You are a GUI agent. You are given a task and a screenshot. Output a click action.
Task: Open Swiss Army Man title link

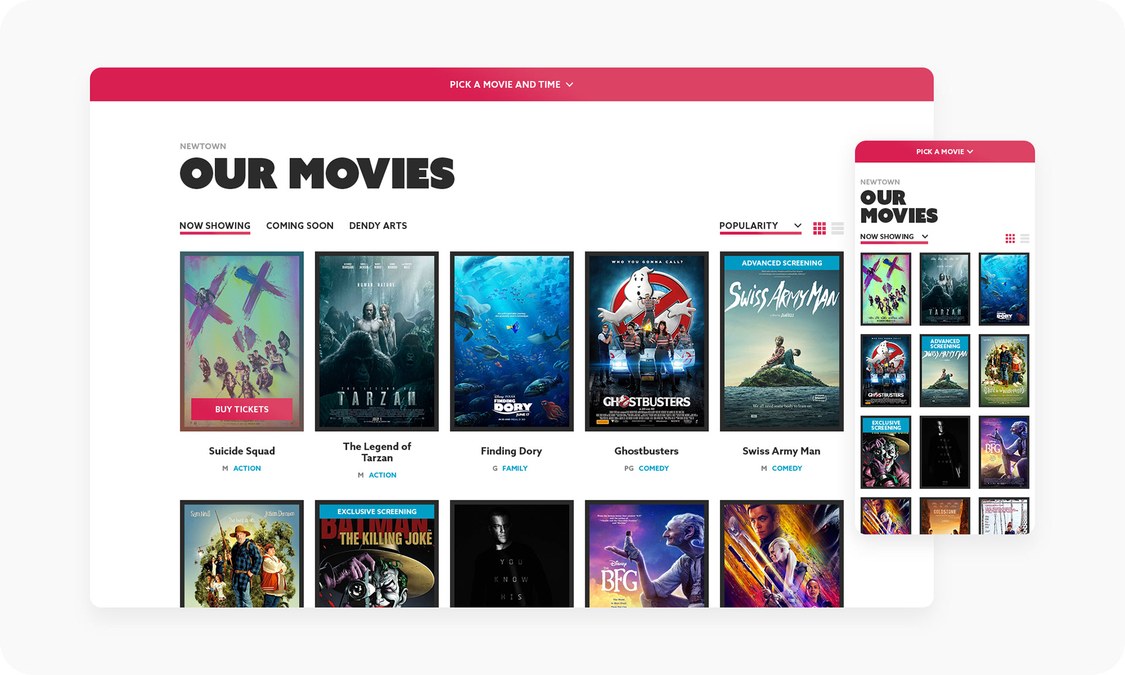[781, 451]
